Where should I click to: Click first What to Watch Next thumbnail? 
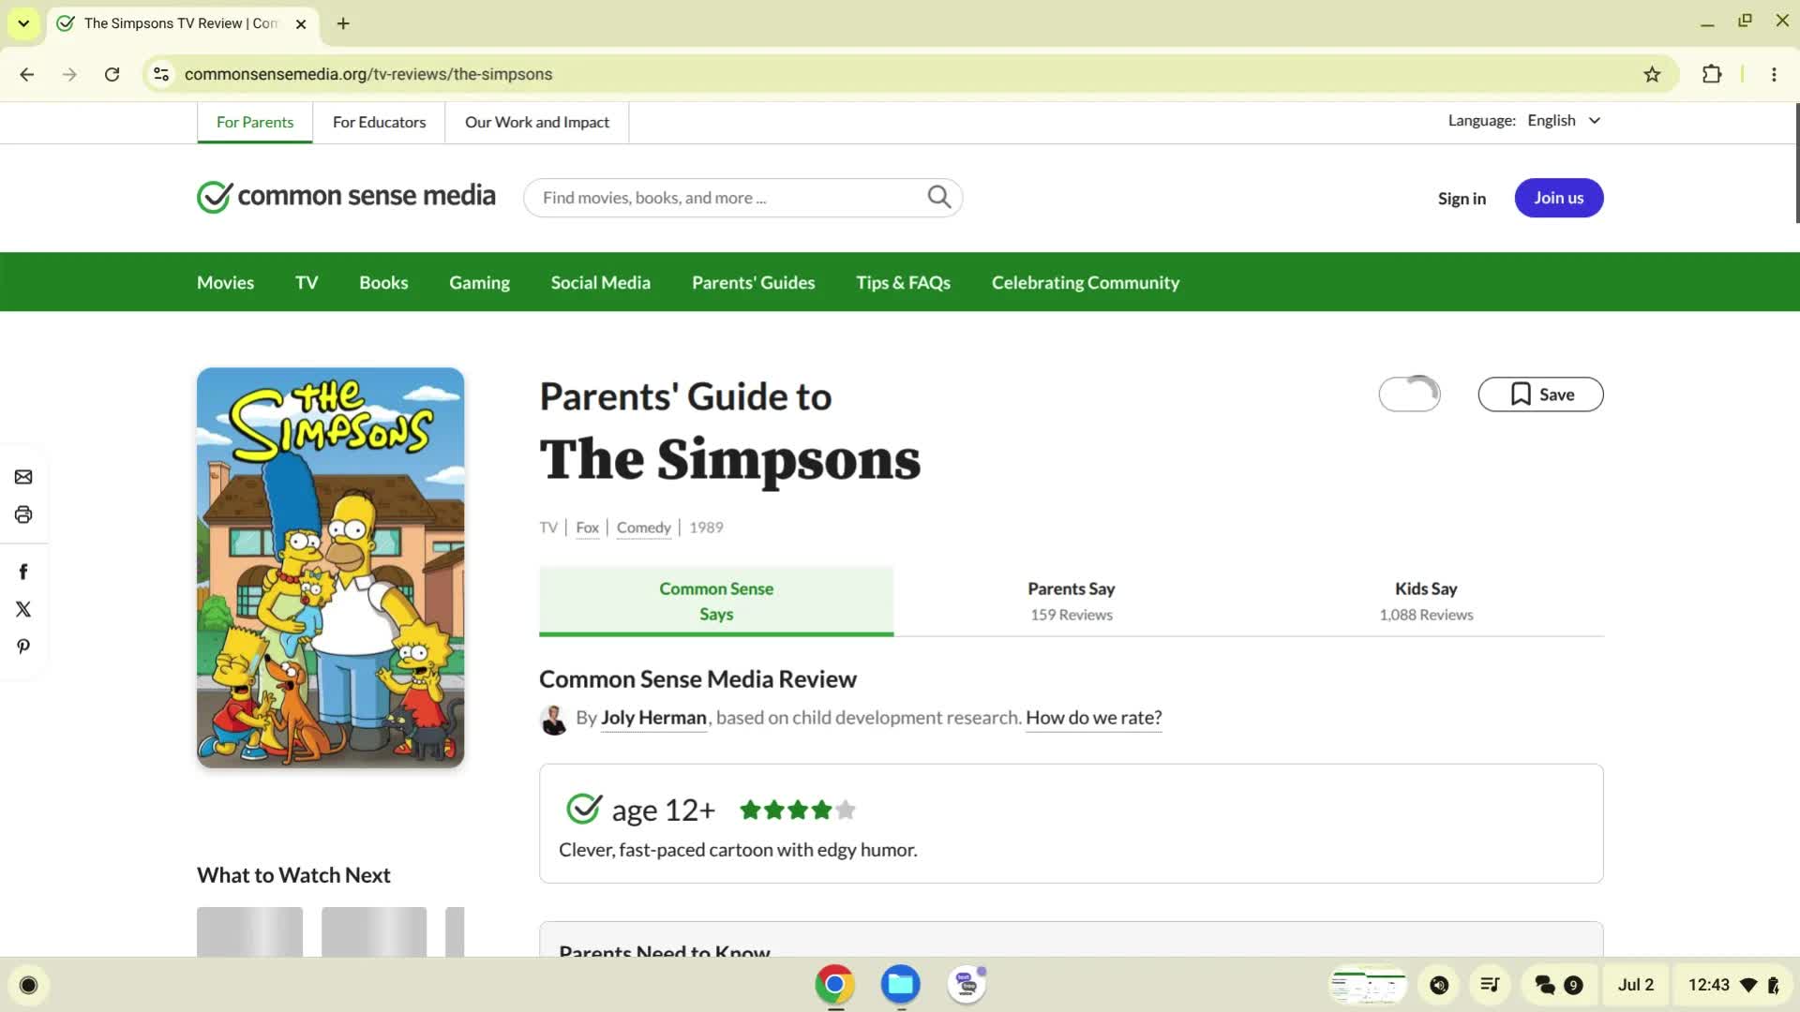click(x=249, y=931)
